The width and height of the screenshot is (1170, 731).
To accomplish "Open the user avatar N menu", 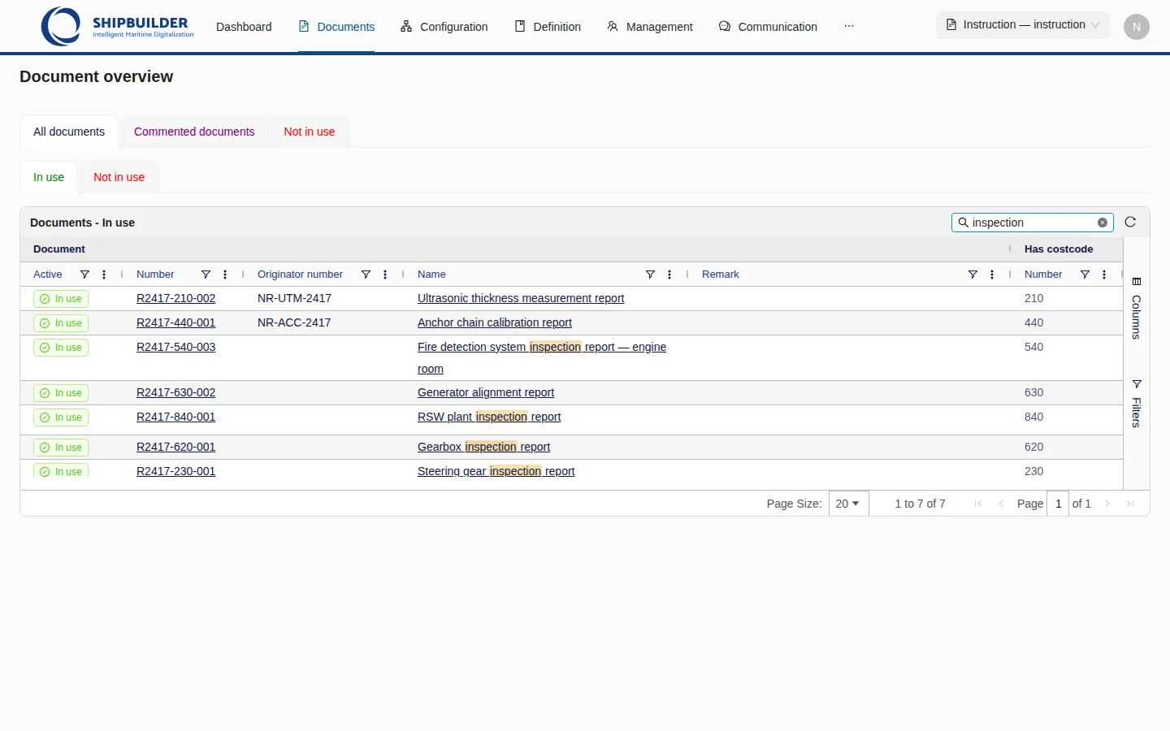I will point(1137,27).
